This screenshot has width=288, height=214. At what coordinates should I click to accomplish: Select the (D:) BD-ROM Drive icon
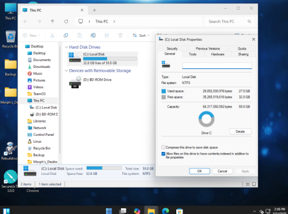(75, 82)
